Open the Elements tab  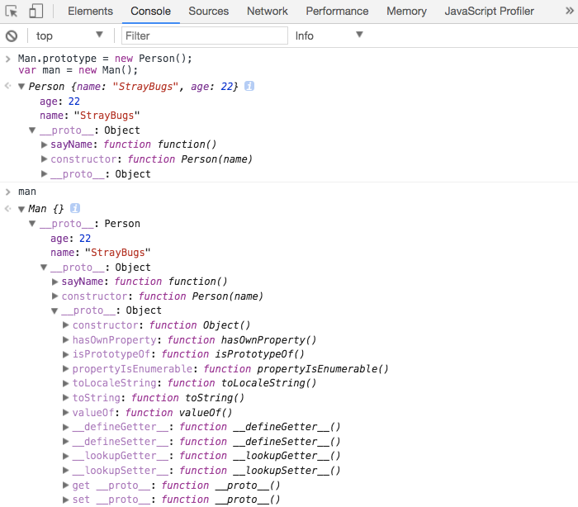coord(90,11)
